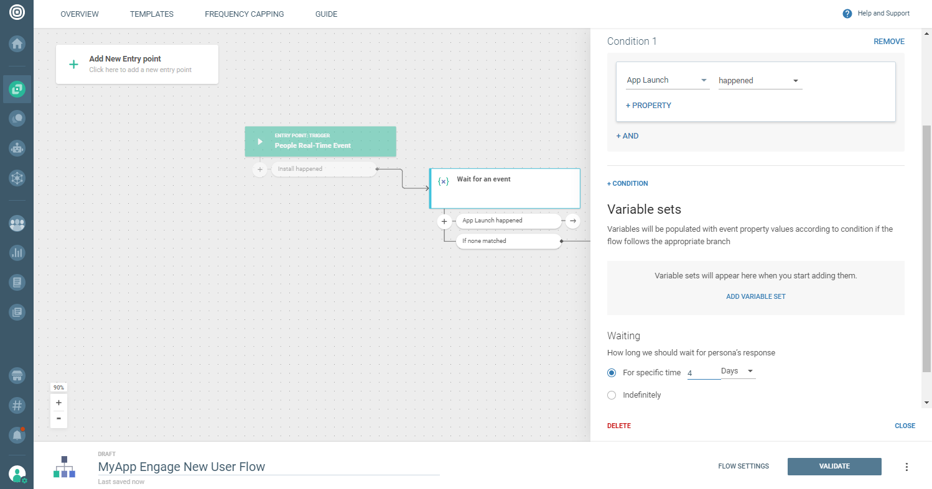Screen dimensions: 932x489
Task: Open the People icon in the sidebar
Action: [x=17, y=223]
